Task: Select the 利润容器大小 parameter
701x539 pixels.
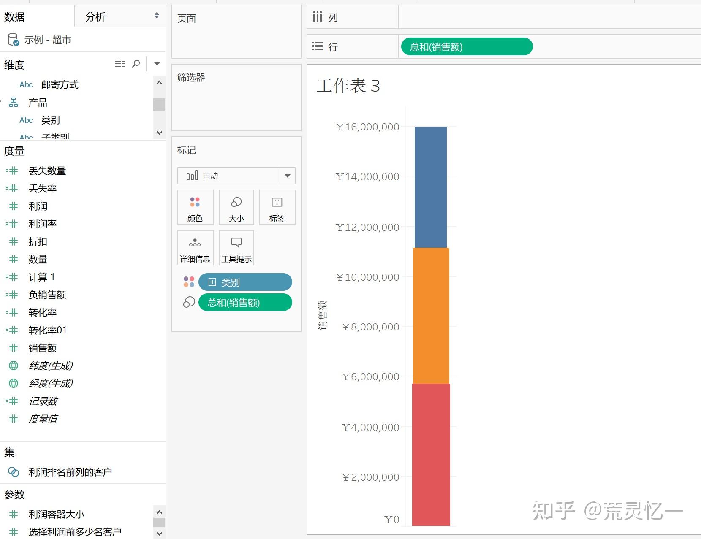Action: [57, 515]
